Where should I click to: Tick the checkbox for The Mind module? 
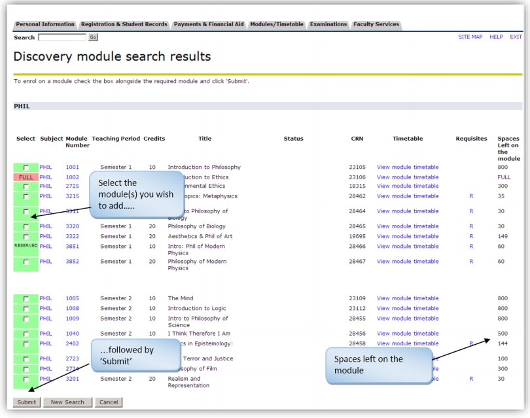[26, 299]
